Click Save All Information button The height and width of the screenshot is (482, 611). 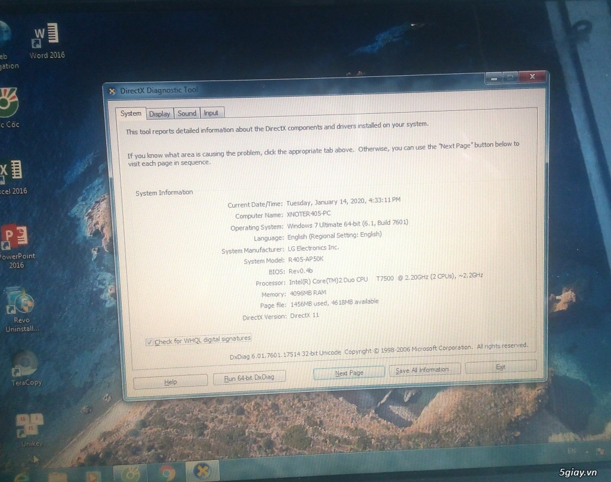424,370
